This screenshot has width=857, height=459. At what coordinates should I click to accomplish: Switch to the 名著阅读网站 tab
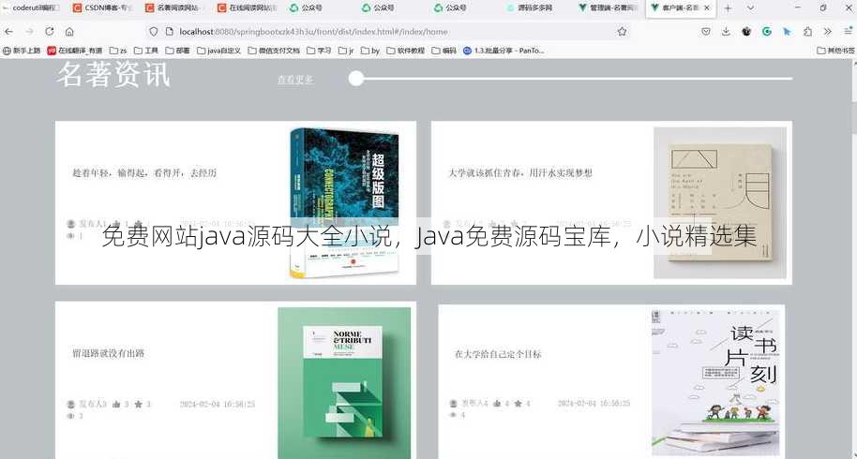click(x=175, y=8)
